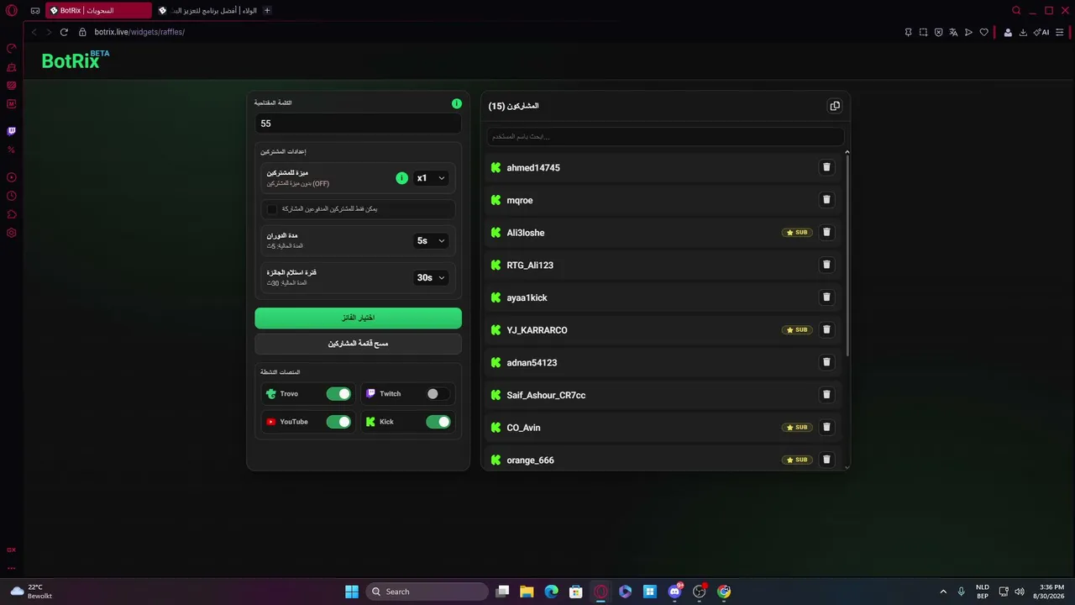Delete participant ahmed14745 with trash icon
1075x605 pixels.
826,167
